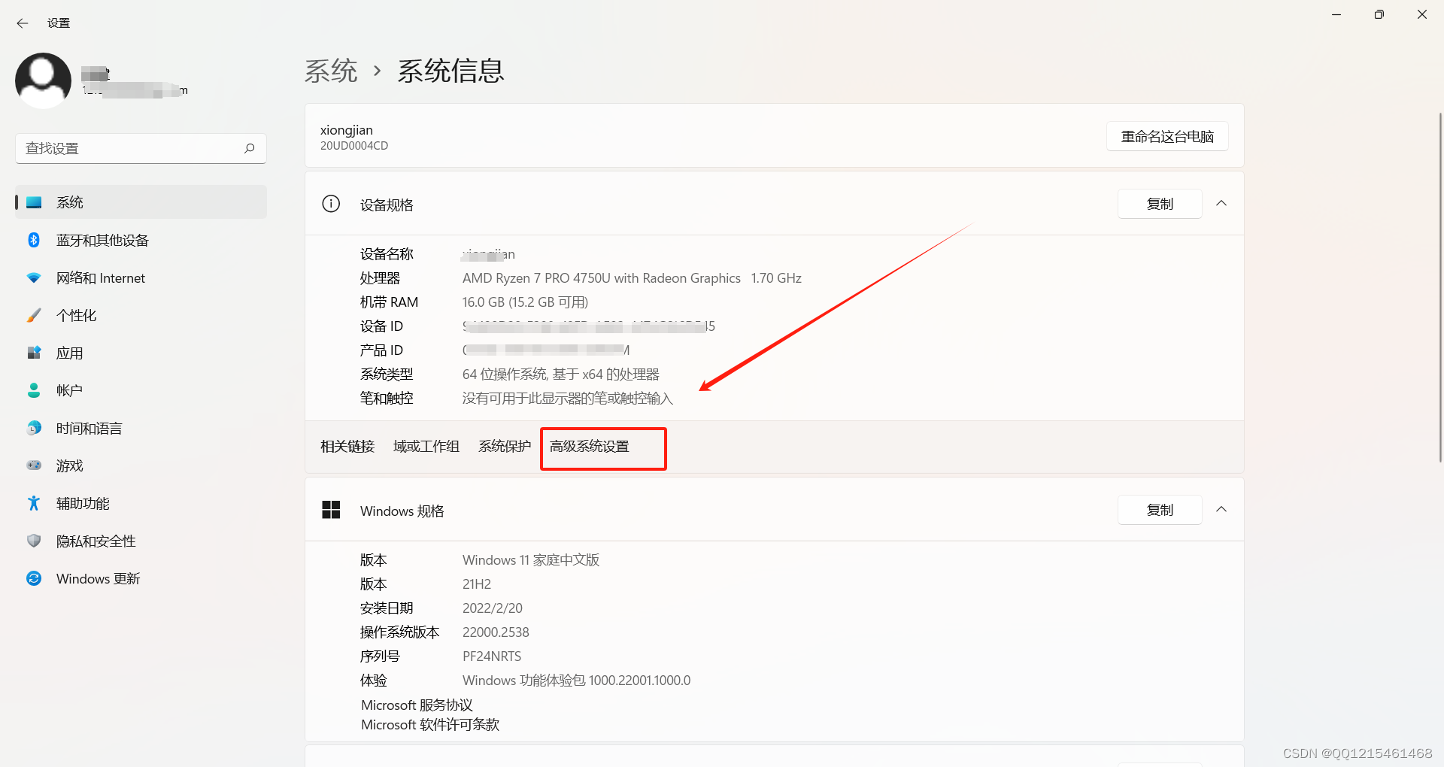This screenshot has height=767, width=1444.
Task: Open the user account avatar
Action: coord(43,80)
